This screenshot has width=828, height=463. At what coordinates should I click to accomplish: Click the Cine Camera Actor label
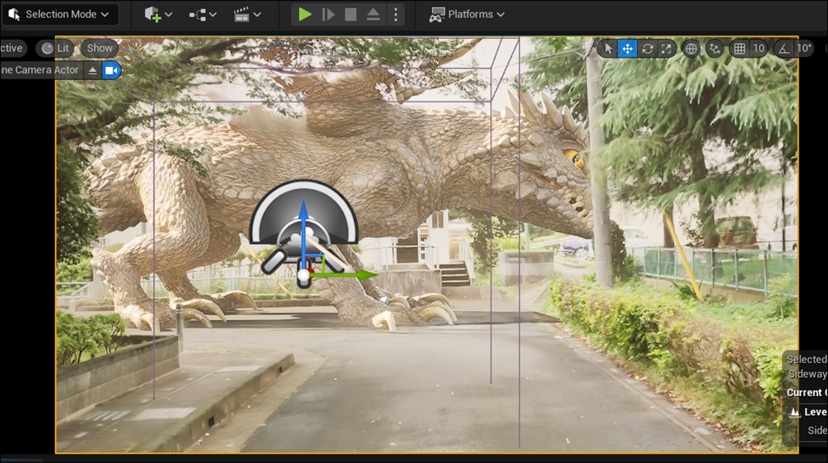coord(40,70)
